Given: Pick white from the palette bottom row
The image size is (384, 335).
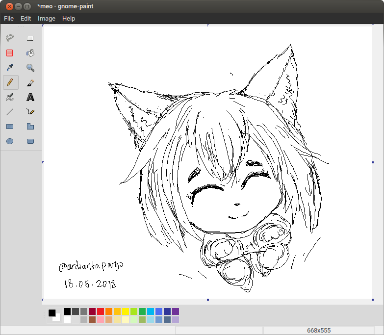Looking at the screenshot, I should pyautogui.click(x=67, y=320).
